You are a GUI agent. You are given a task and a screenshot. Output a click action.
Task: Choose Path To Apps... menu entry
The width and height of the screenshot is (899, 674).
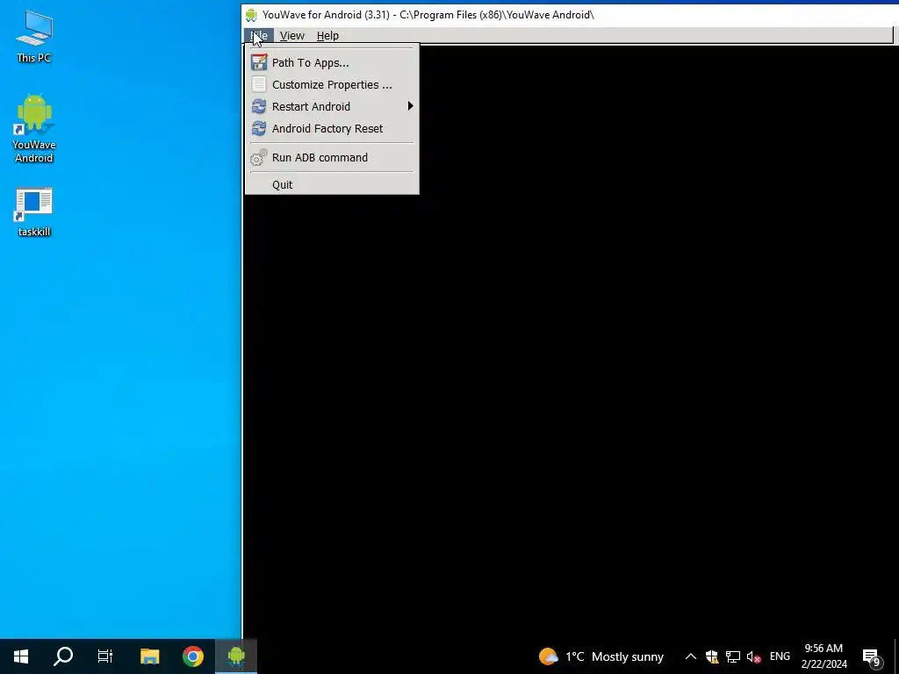pyautogui.click(x=332, y=62)
